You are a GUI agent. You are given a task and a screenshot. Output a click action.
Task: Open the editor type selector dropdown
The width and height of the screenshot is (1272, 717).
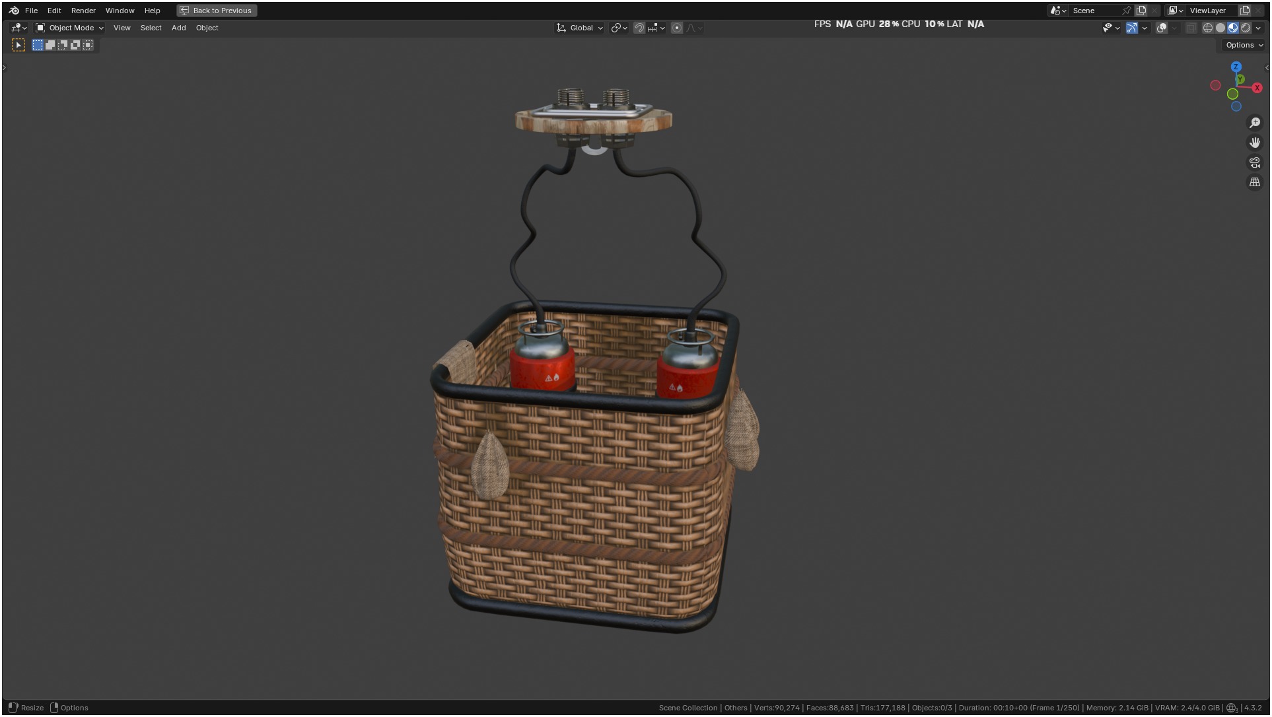click(18, 28)
